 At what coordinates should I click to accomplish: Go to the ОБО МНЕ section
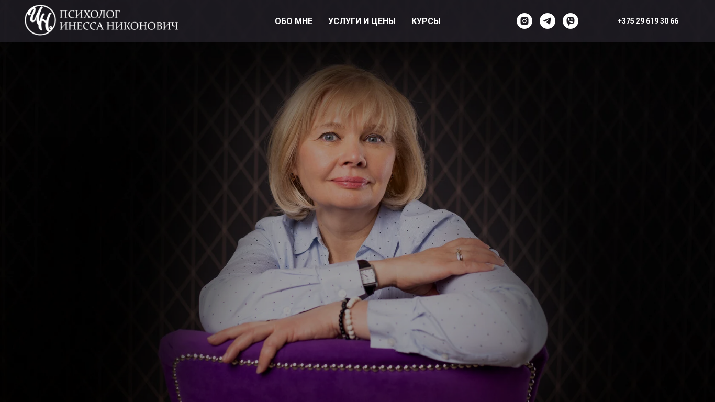pos(294,21)
